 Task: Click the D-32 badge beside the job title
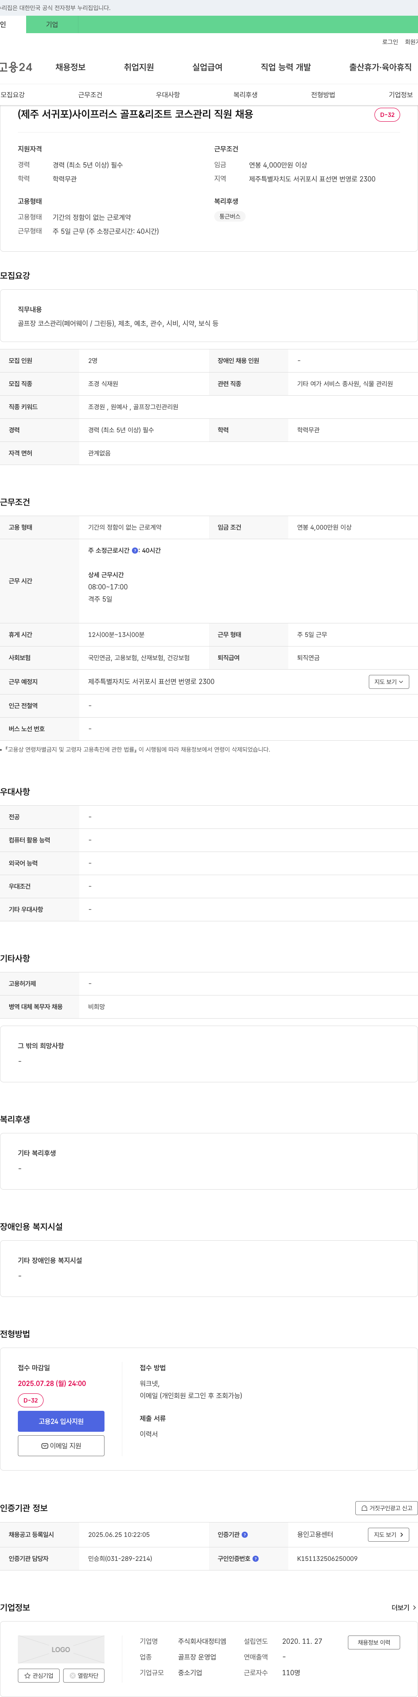click(x=387, y=115)
